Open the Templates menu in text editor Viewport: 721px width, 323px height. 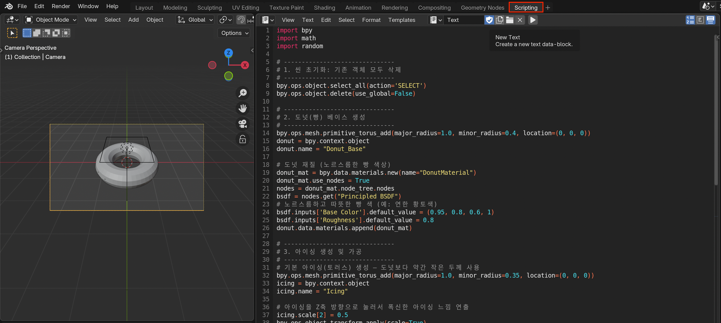[402, 20]
